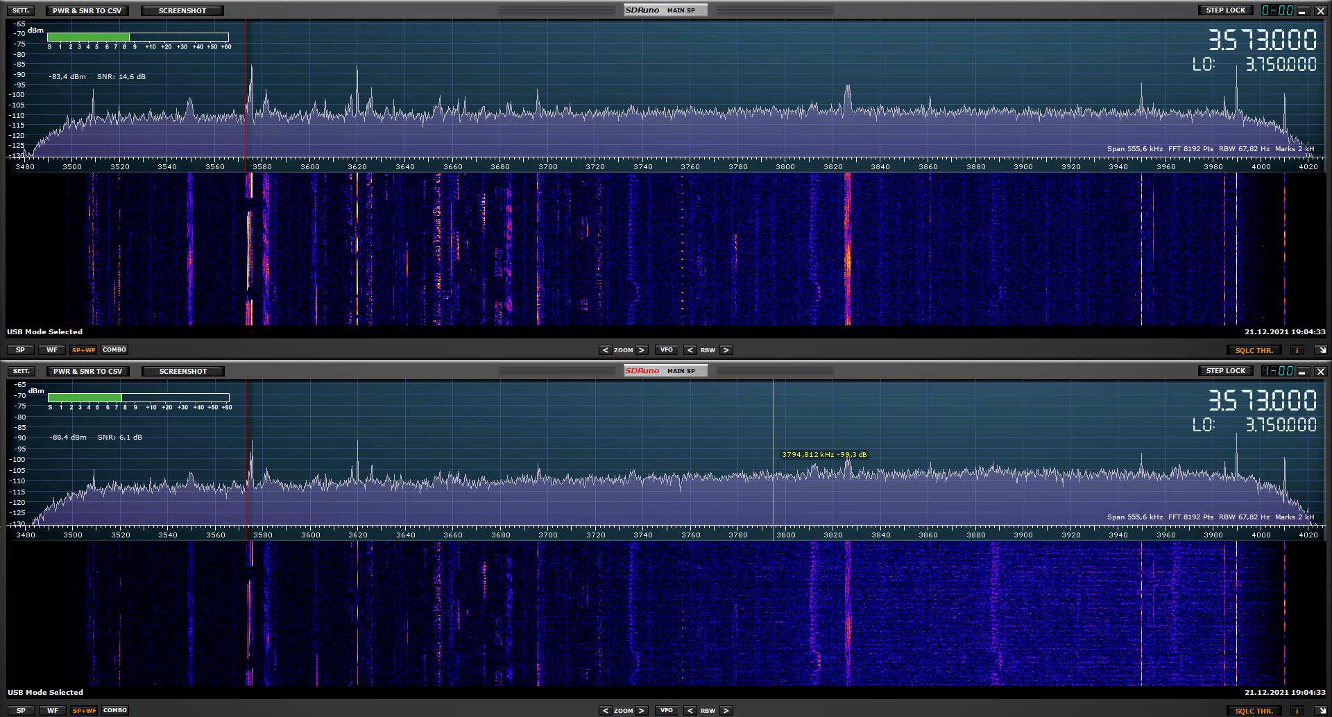Increase RBW with right arrow, top window
The image size is (1332, 717).
coord(726,350)
